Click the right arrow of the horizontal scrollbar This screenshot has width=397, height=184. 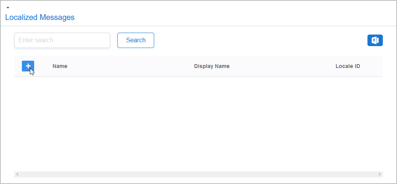click(x=380, y=174)
